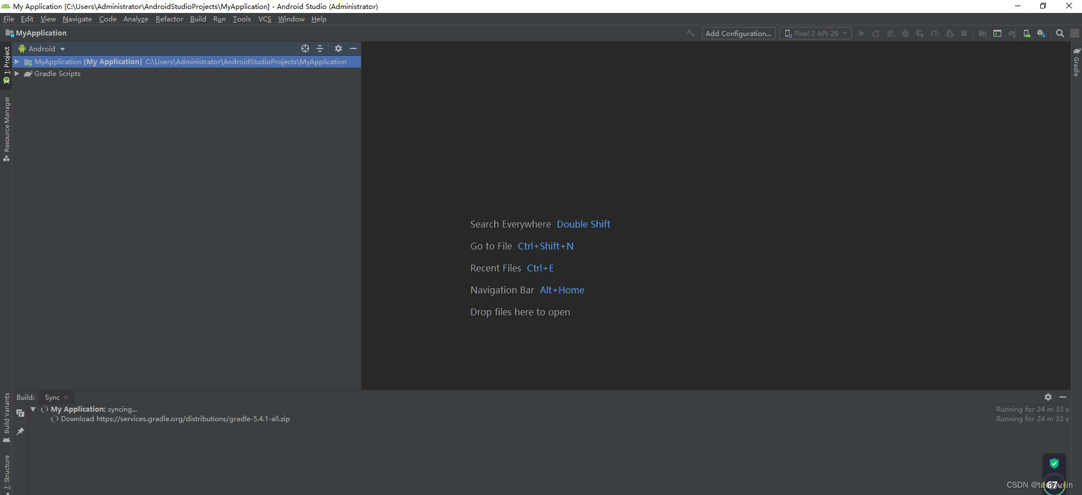This screenshot has height=495, width=1082.
Task: Hide the Build panel with minus icon
Action: (1063, 397)
